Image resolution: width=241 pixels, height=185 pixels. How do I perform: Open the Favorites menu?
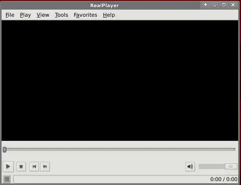(85, 15)
